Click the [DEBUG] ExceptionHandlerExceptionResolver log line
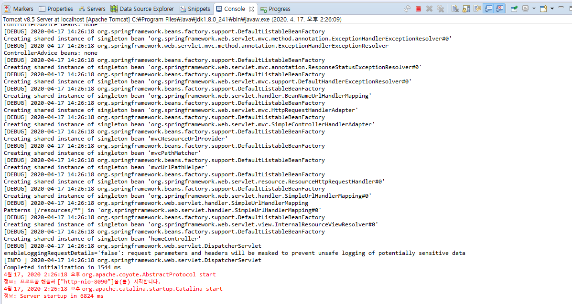The image size is (572, 304). pyautogui.click(x=196, y=46)
